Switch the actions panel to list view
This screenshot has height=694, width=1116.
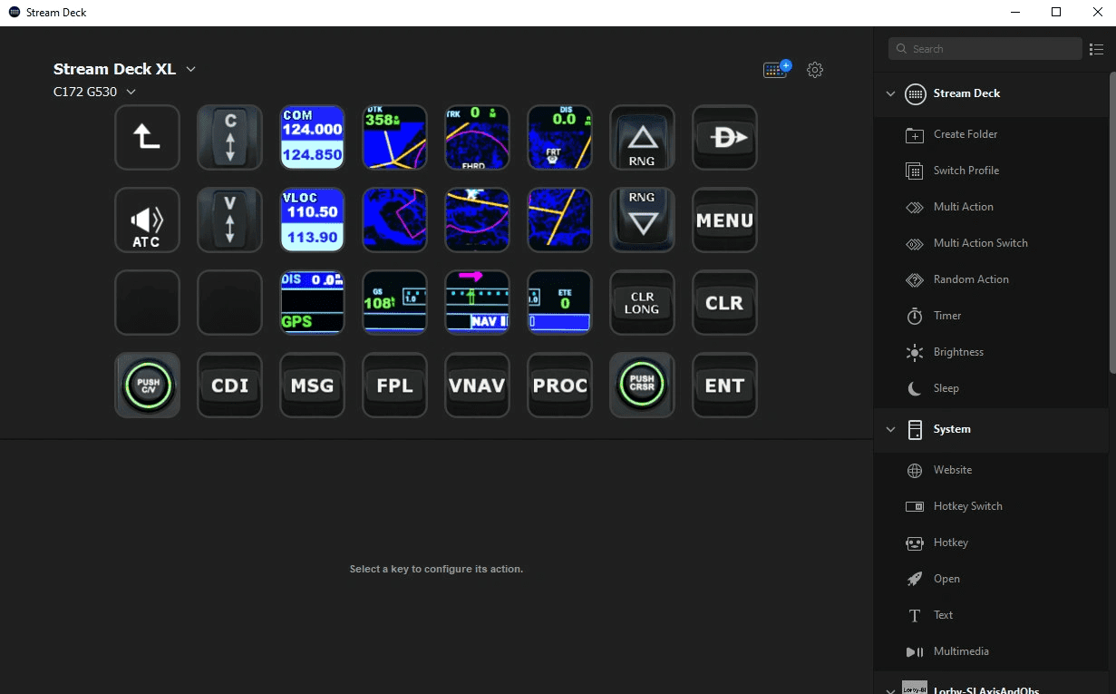coord(1096,49)
